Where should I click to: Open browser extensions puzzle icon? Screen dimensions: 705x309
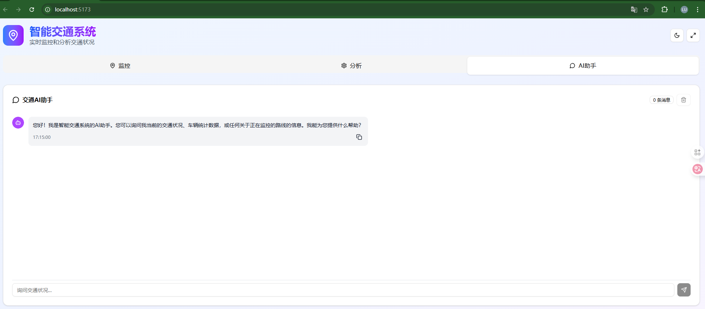(665, 10)
